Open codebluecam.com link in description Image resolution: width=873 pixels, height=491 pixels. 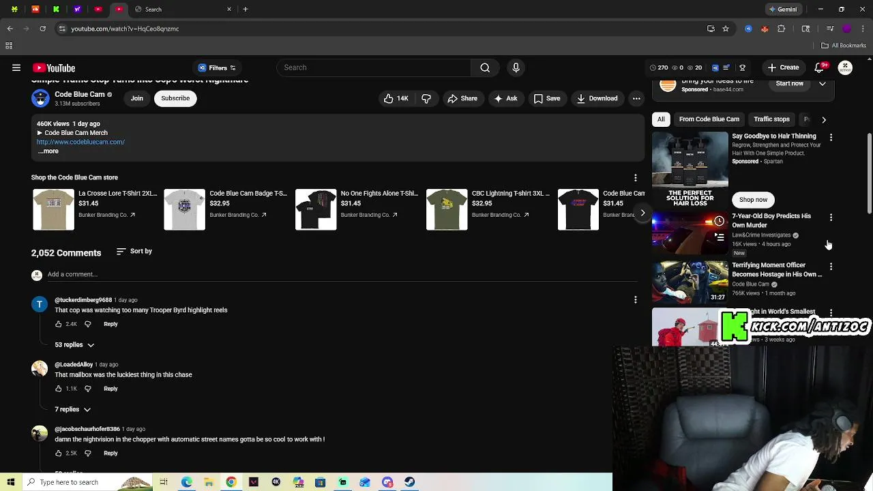(x=80, y=142)
